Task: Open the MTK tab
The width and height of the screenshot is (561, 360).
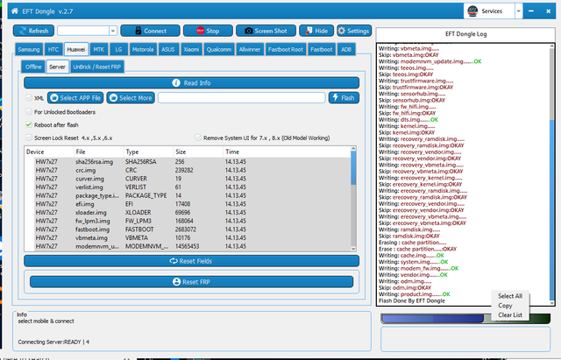Action: pyautogui.click(x=99, y=49)
